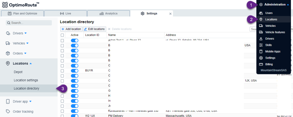
Task: Click the Billing card icon in menu
Action: [x=261, y=64]
